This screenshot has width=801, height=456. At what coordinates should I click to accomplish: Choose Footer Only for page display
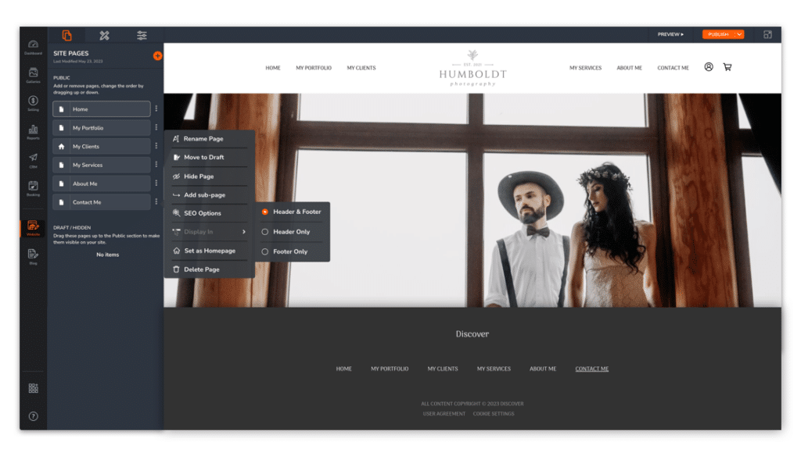(x=290, y=251)
